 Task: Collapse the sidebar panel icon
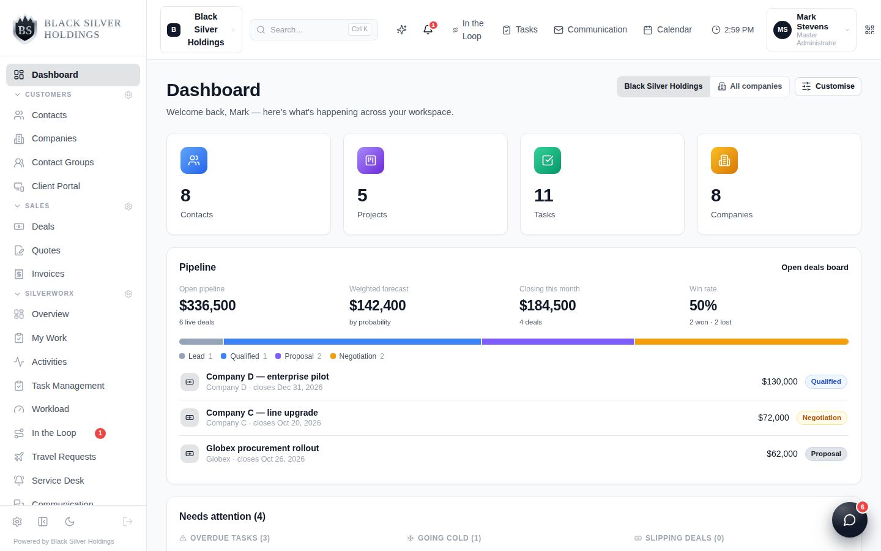(43, 522)
